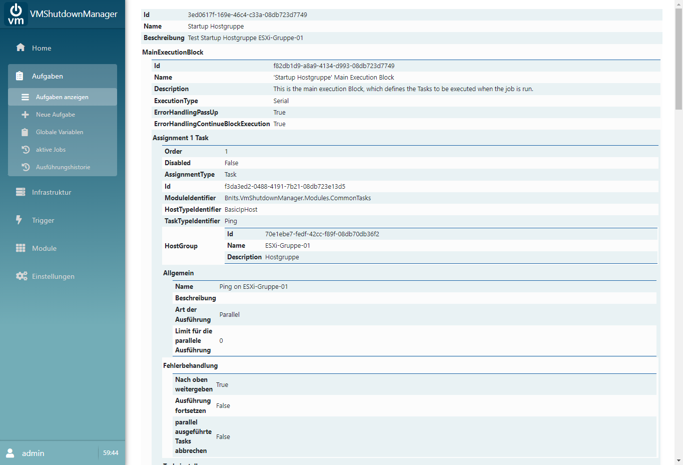
Task: Click HostGroup description Hostgruppe
Action: click(282, 257)
